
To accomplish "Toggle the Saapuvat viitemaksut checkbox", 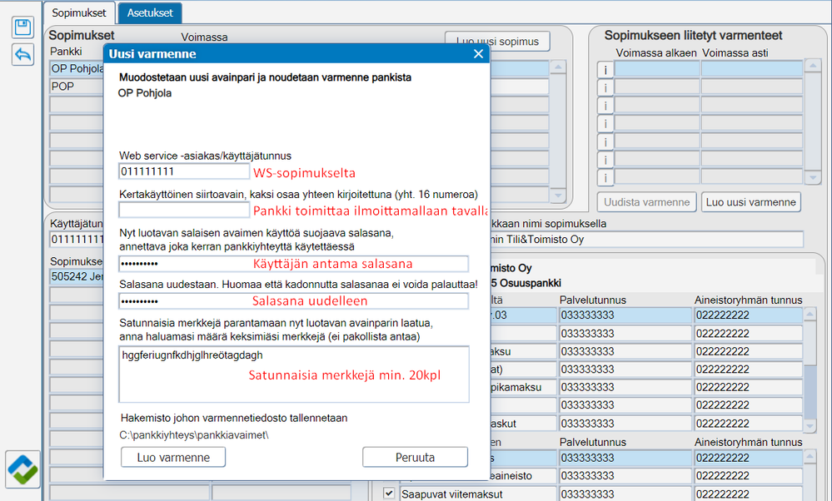I will (389, 493).
